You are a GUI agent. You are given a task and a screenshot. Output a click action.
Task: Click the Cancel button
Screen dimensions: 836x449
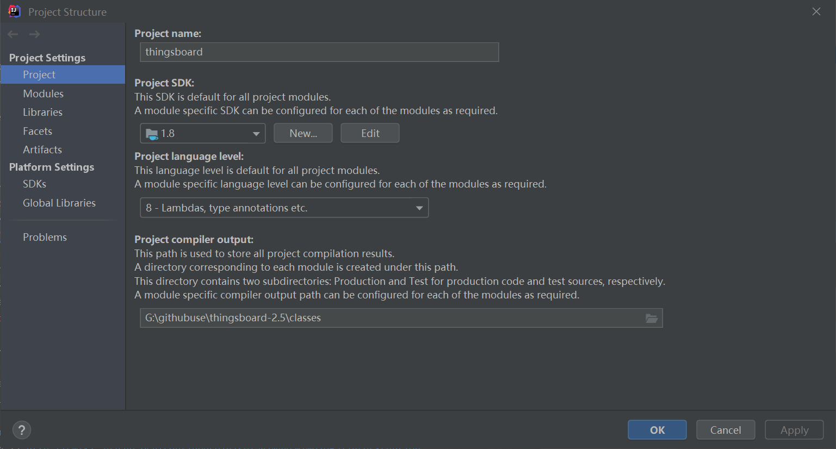click(x=726, y=430)
